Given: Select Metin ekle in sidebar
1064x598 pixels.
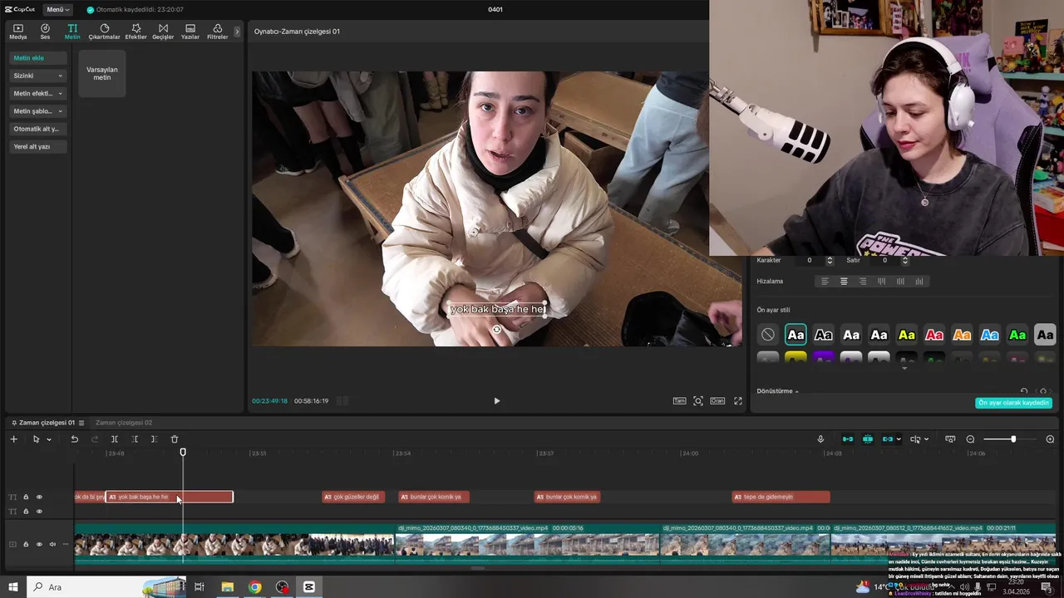Looking at the screenshot, I should click(x=38, y=58).
